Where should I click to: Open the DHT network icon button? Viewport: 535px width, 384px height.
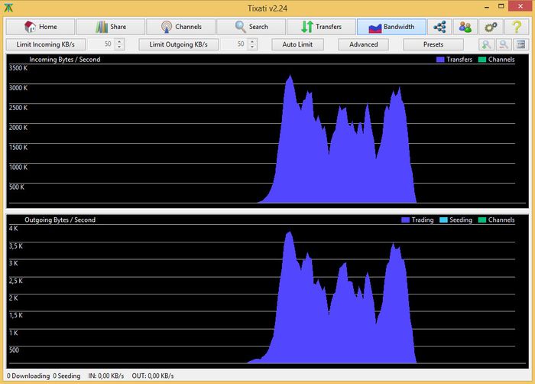click(439, 27)
